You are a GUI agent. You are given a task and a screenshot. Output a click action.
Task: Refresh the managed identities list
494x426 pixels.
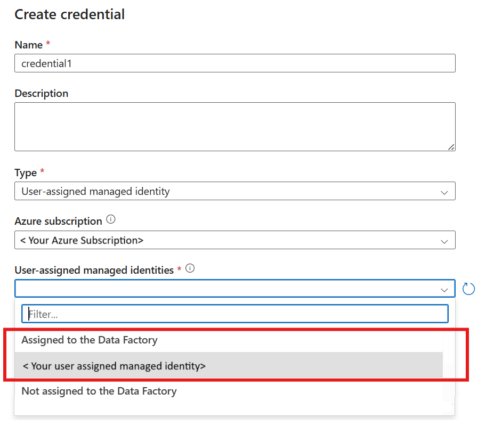468,289
